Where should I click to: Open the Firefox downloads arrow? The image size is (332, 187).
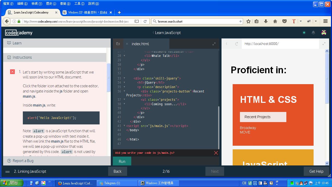pyautogui.click(x=266, y=21)
